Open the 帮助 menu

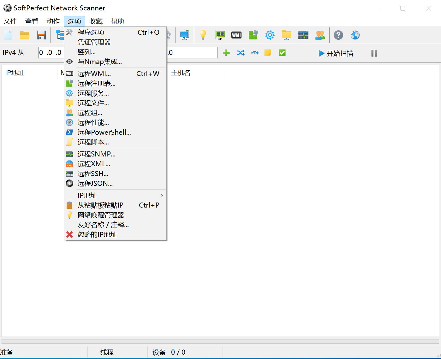click(117, 21)
